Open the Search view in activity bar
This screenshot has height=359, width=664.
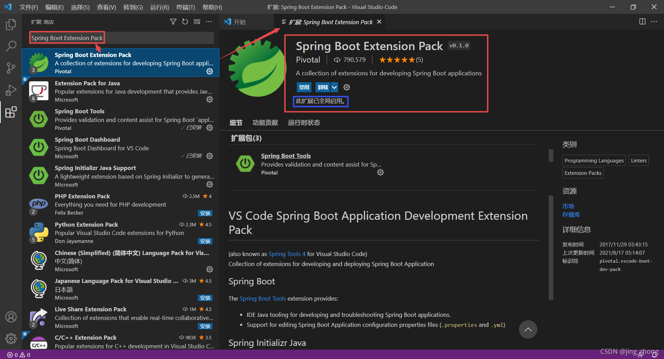pos(11,46)
